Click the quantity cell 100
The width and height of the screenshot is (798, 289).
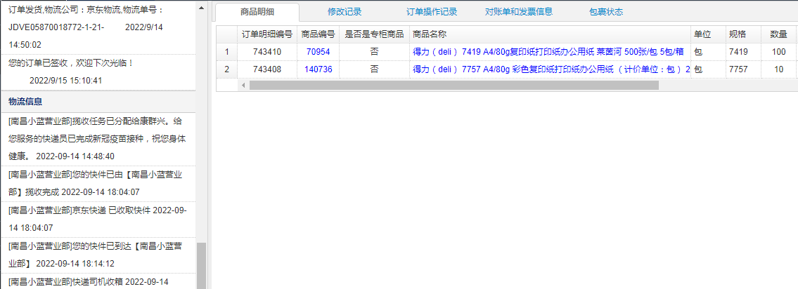click(778, 52)
